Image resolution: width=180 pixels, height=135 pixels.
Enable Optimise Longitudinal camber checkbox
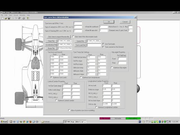tap(96, 107)
